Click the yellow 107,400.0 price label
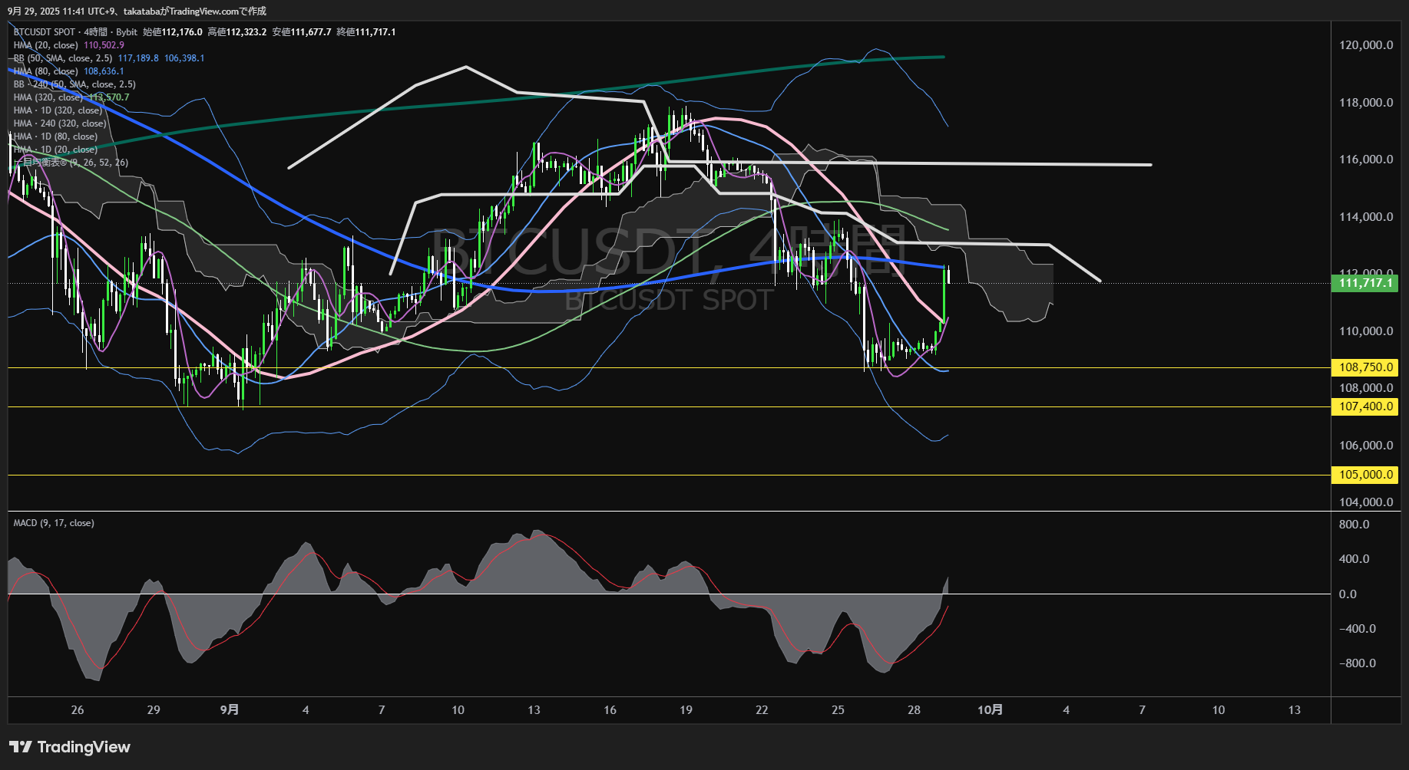The image size is (1409, 770). coord(1365,406)
